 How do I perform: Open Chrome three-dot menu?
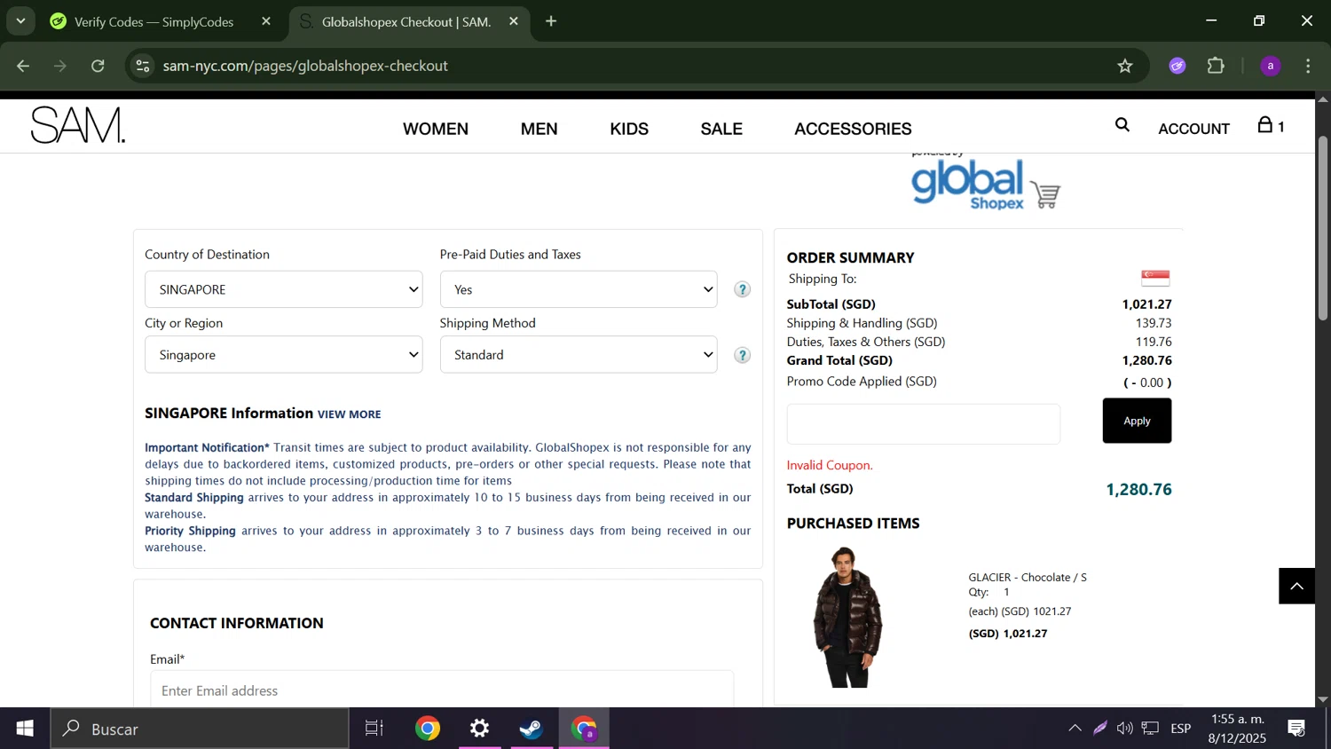1308,66
